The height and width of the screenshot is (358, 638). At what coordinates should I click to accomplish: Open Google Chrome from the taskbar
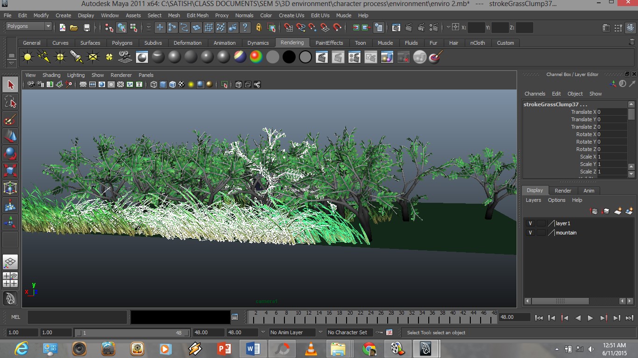pos(369,349)
